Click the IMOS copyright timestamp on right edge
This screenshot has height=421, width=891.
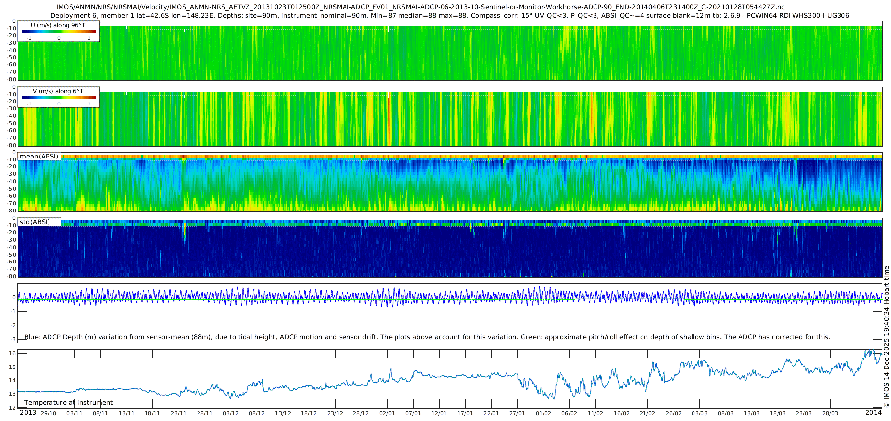click(887, 337)
